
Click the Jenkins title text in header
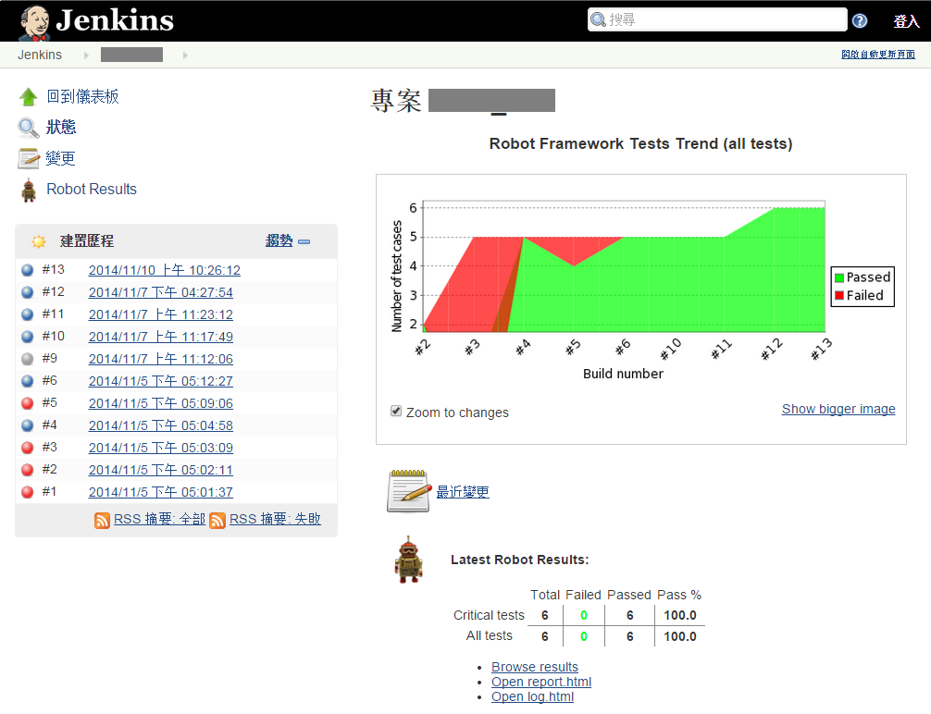pyautogui.click(x=115, y=20)
